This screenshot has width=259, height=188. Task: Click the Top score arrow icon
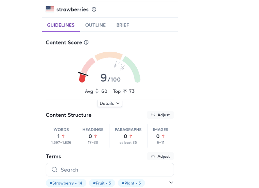pyautogui.click(x=125, y=91)
